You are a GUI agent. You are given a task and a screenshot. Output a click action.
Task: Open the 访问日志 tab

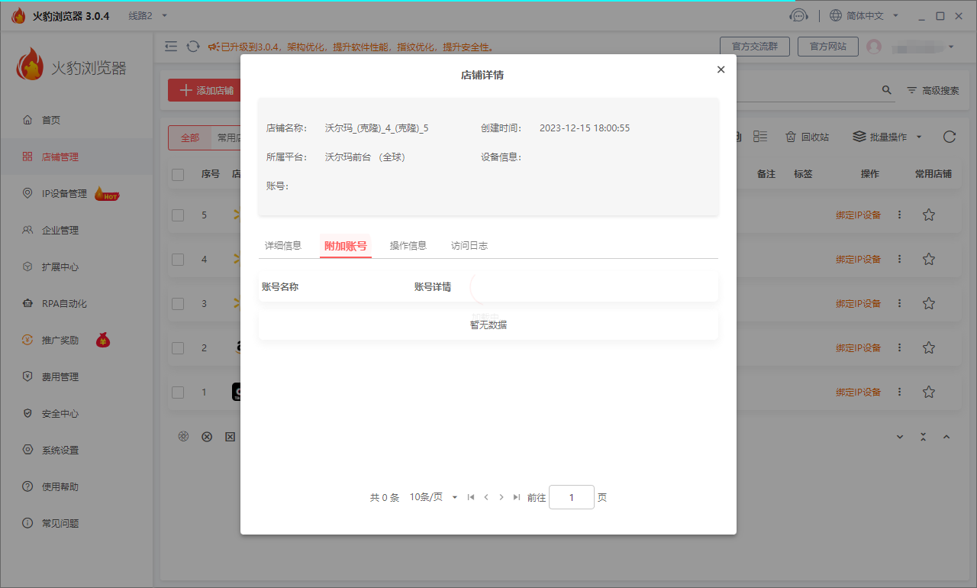pyautogui.click(x=469, y=246)
